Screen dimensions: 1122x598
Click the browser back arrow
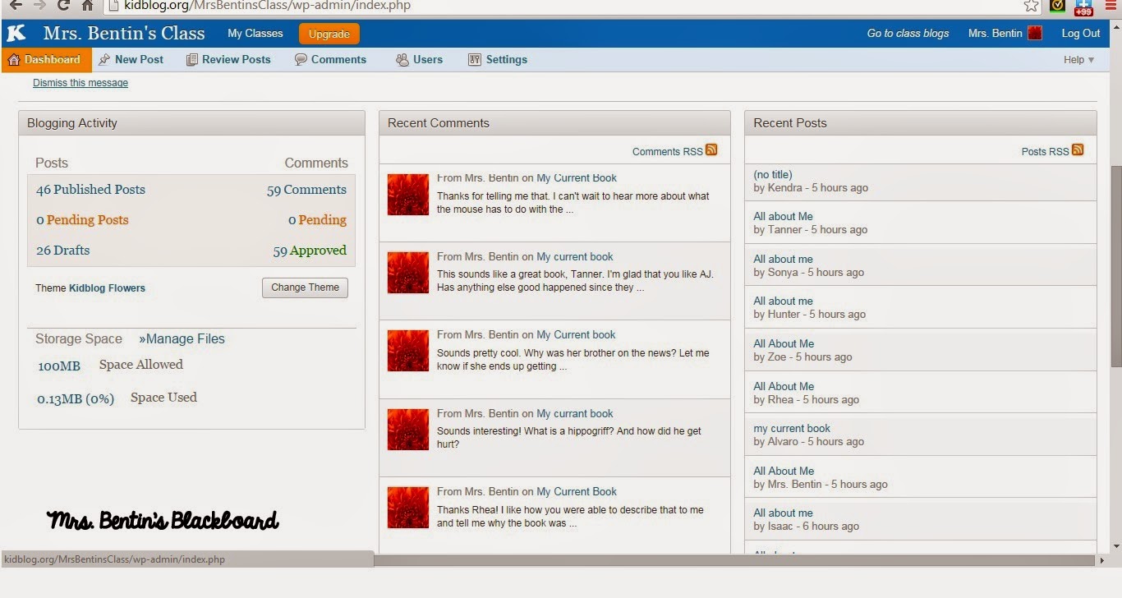point(15,6)
